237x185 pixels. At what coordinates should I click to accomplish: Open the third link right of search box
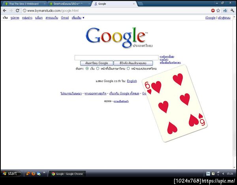(170, 62)
